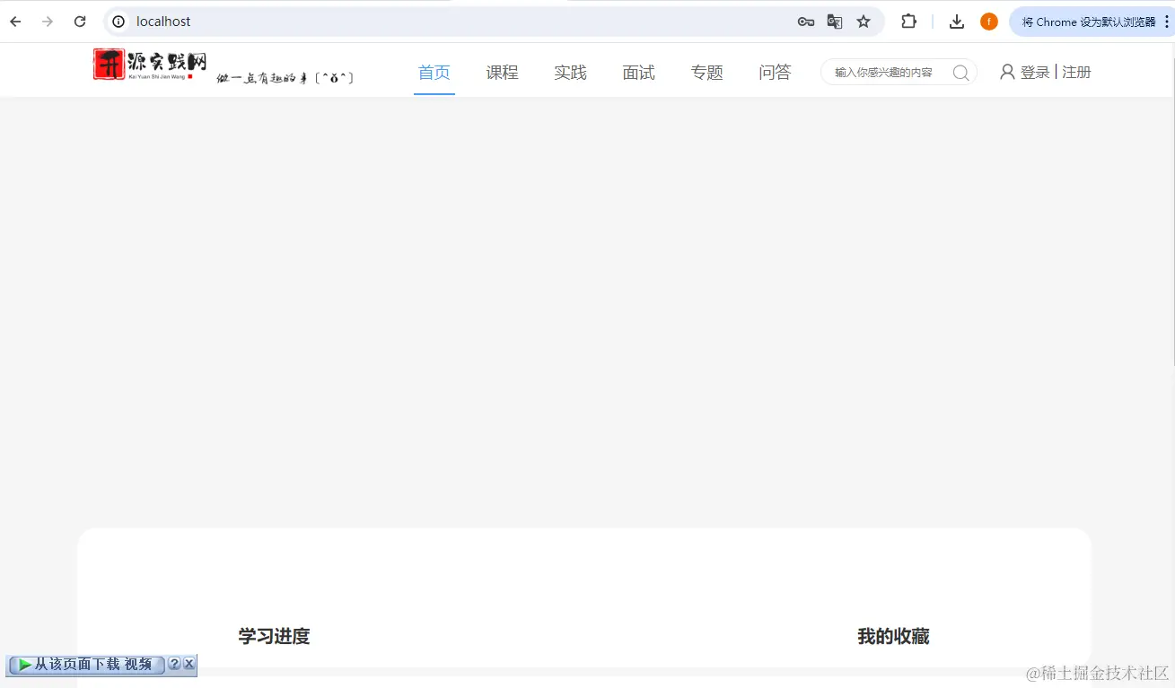The image size is (1175, 688).
Task: Click the 注册 link
Action: (1076, 73)
